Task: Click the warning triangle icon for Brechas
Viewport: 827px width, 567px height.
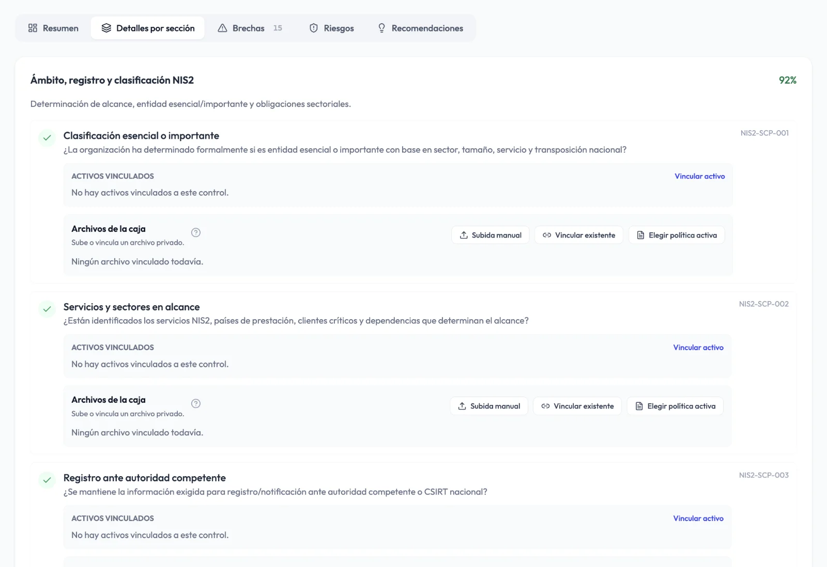Action: pos(222,28)
